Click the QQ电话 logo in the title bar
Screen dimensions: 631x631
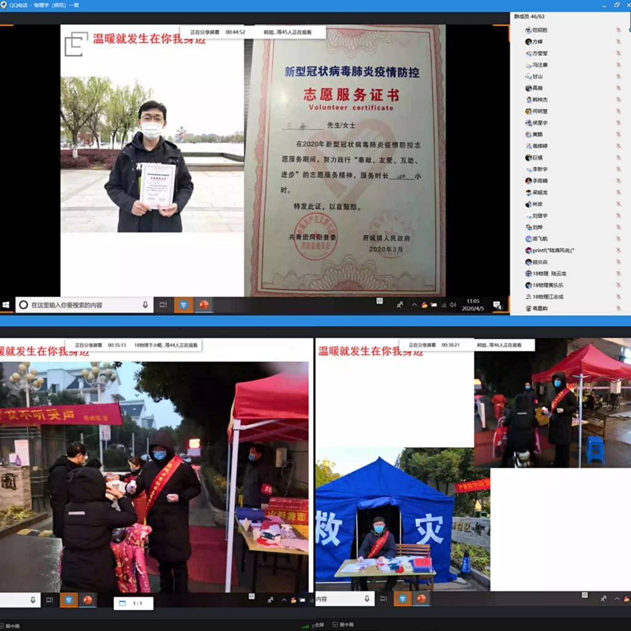pyautogui.click(x=4, y=5)
